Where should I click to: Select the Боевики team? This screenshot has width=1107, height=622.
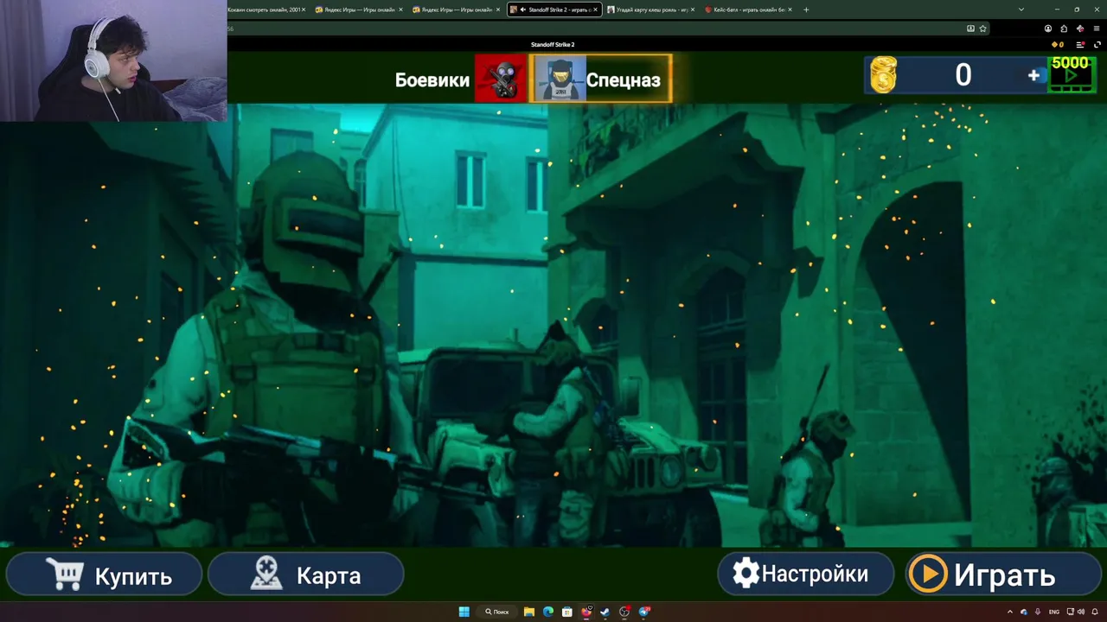click(x=432, y=80)
